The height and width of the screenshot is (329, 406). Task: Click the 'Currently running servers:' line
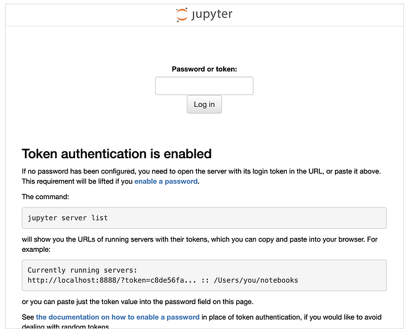coord(82,270)
